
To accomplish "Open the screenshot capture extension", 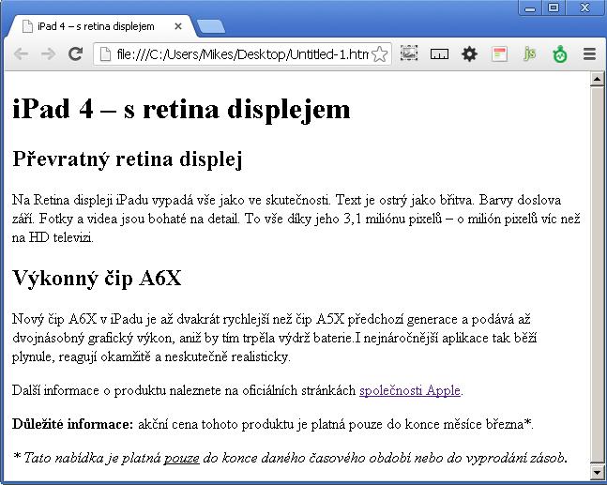I will pyautogui.click(x=409, y=53).
